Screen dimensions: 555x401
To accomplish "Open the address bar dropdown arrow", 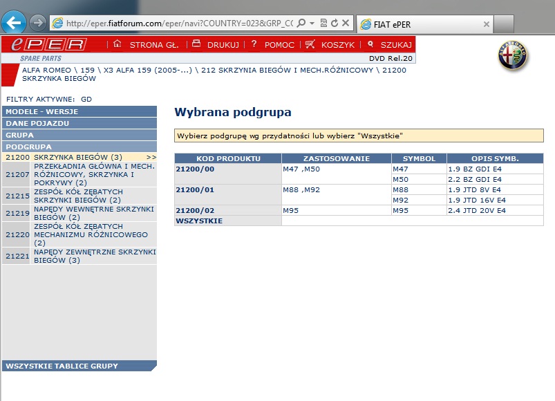I will coord(312,24).
